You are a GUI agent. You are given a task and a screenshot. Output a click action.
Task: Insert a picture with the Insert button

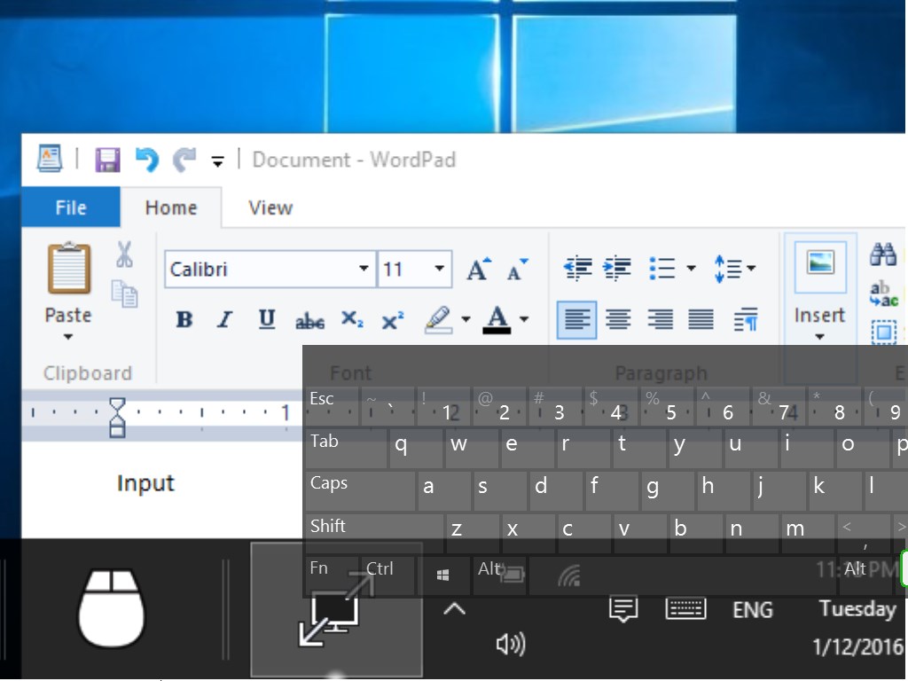820,267
